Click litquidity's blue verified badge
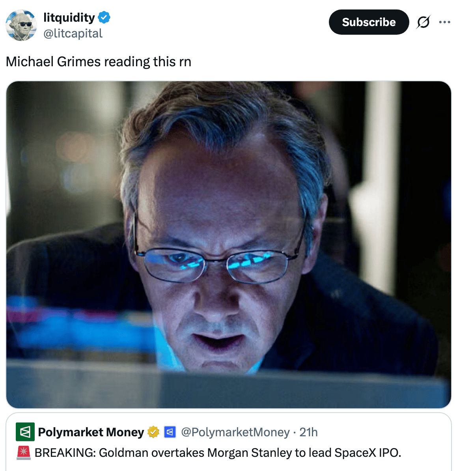 [x=104, y=17]
